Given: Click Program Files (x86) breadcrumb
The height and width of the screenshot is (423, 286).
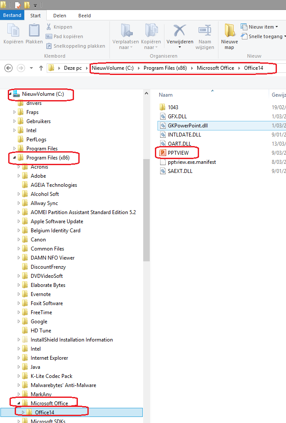Looking at the screenshot, I should pos(165,68).
